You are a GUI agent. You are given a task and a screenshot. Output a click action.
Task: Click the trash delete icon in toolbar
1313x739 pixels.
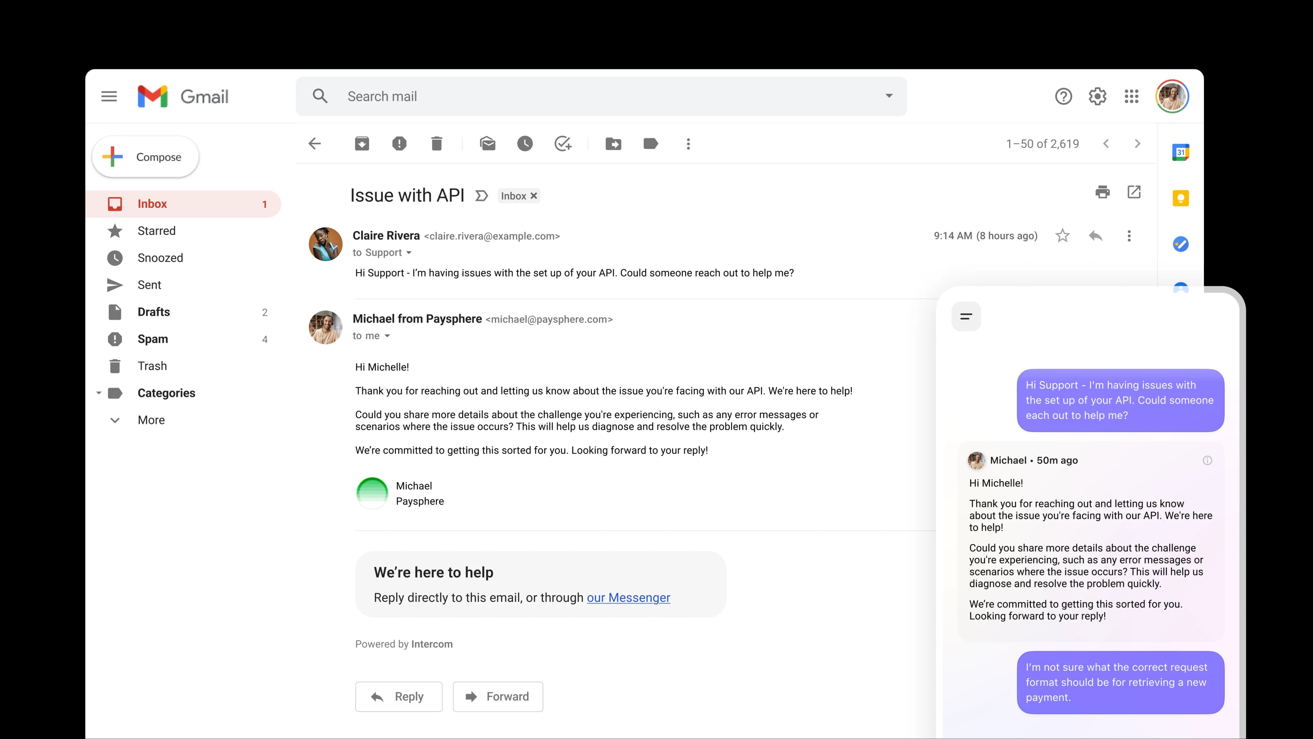pos(436,144)
